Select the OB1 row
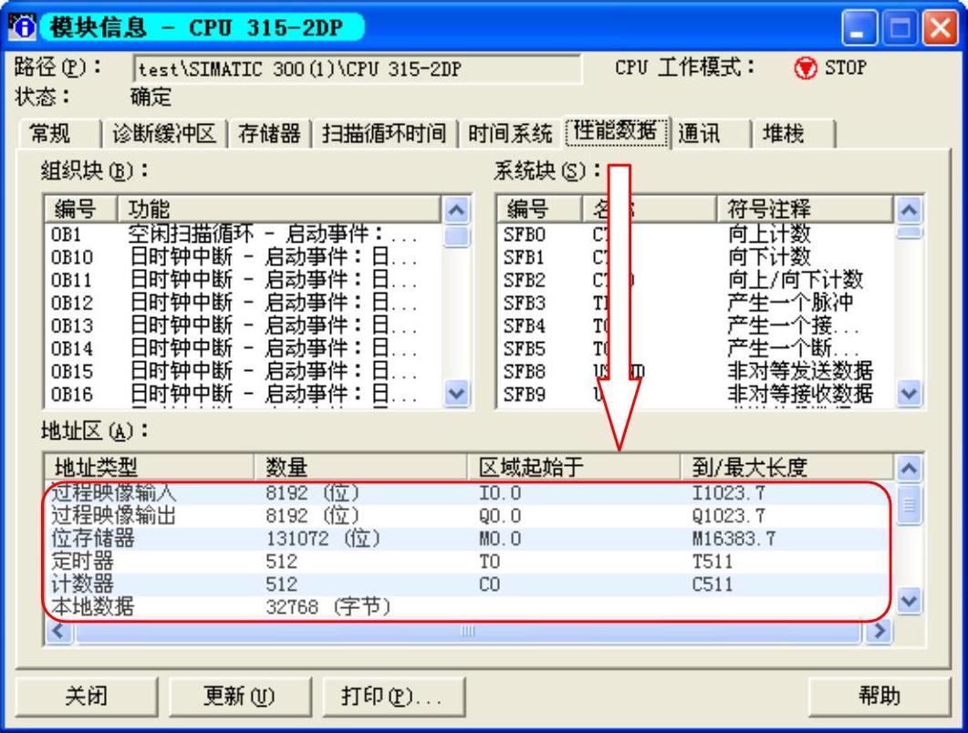 (x=244, y=234)
